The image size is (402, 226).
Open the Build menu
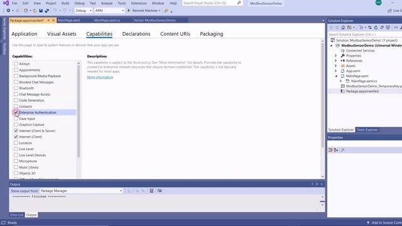pyautogui.click(x=65, y=3)
